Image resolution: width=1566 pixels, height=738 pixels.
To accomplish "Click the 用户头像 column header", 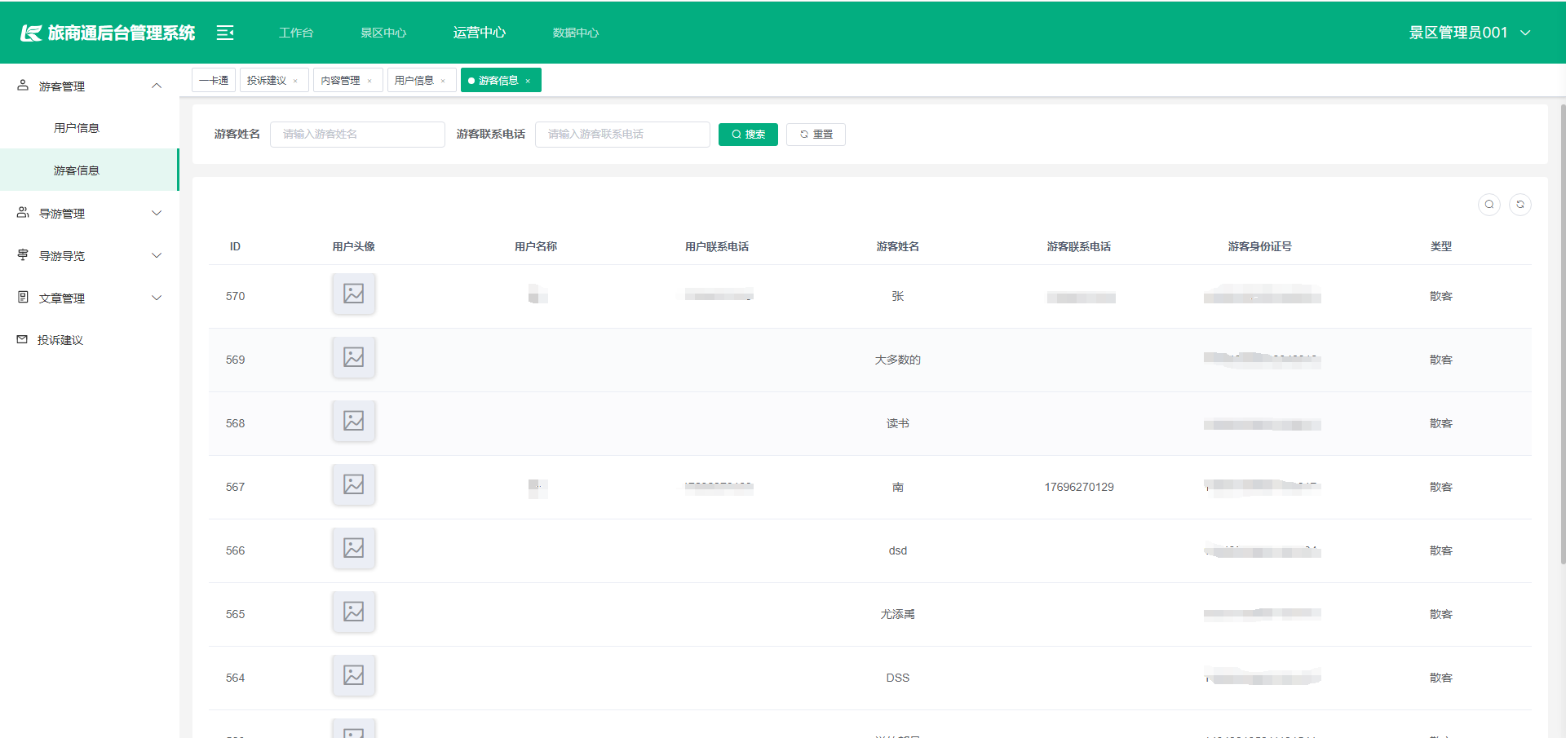I will 354,246.
